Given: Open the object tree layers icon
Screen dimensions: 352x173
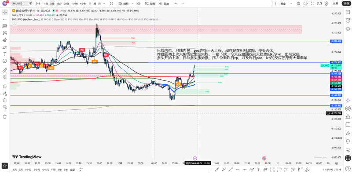Looking at the screenshot, I should click(348, 29).
